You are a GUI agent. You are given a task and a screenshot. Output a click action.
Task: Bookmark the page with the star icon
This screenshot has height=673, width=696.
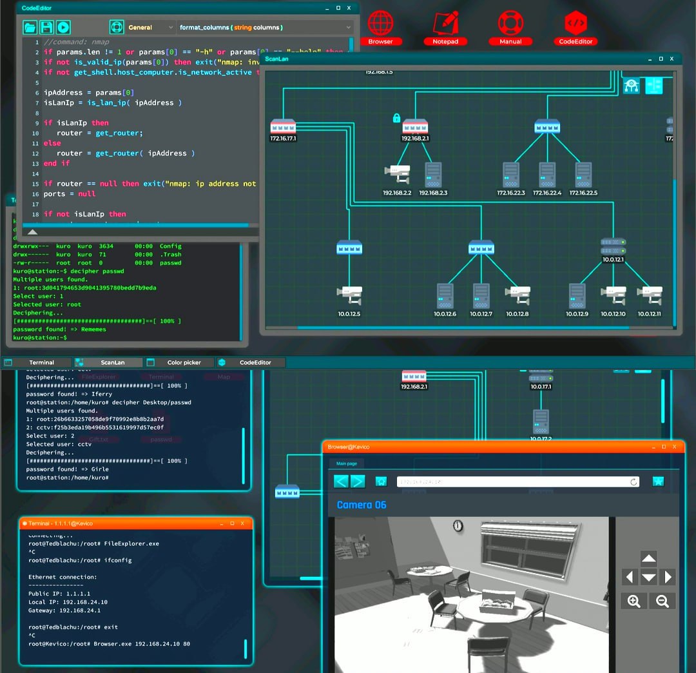pos(658,482)
